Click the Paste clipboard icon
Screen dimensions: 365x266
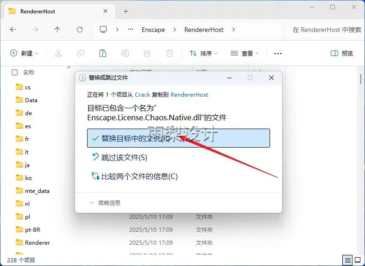click(x=103, y=53)
